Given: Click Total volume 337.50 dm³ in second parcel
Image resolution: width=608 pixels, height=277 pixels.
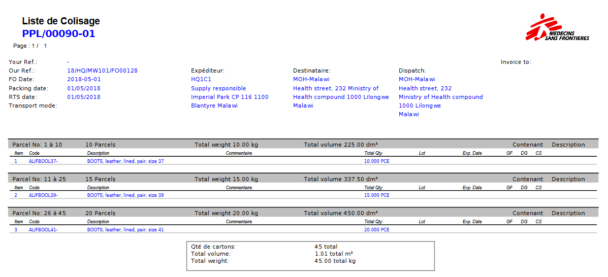Looking at the screenshot, I should click(340, 179).
